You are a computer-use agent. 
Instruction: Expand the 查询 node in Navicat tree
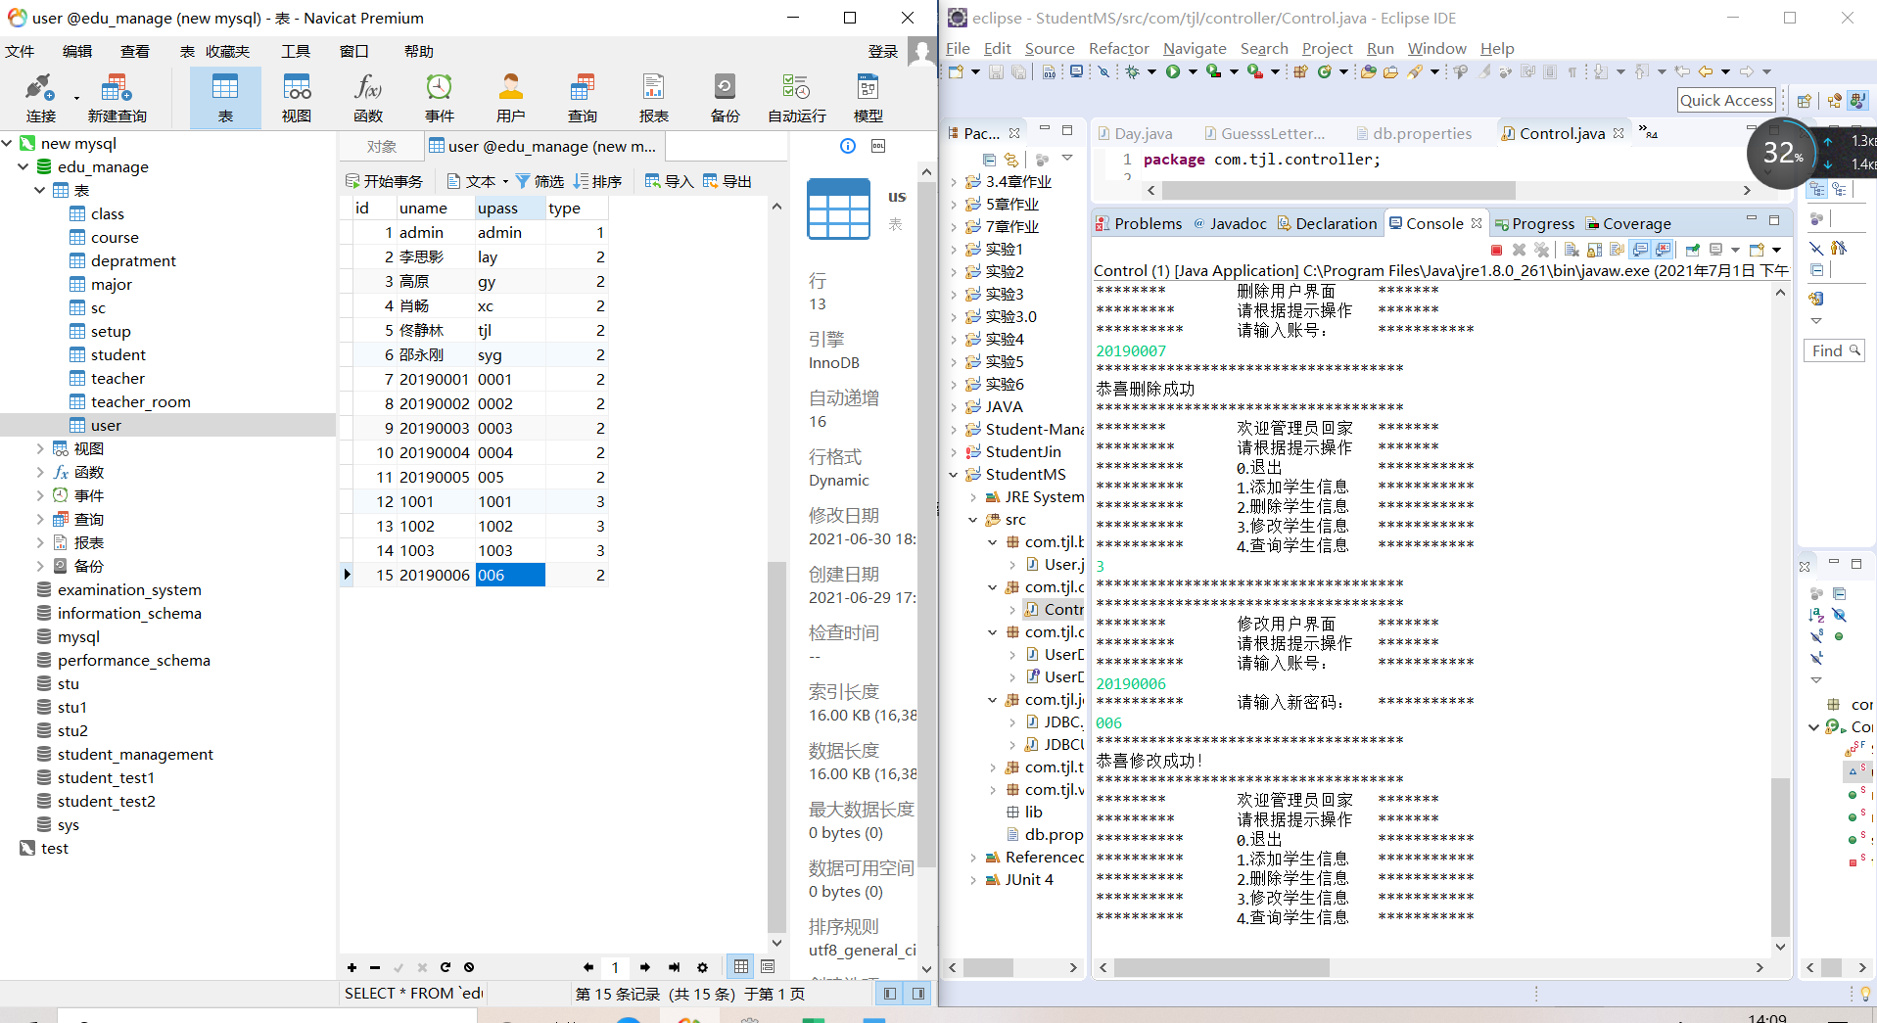click(x=39, y=519)
